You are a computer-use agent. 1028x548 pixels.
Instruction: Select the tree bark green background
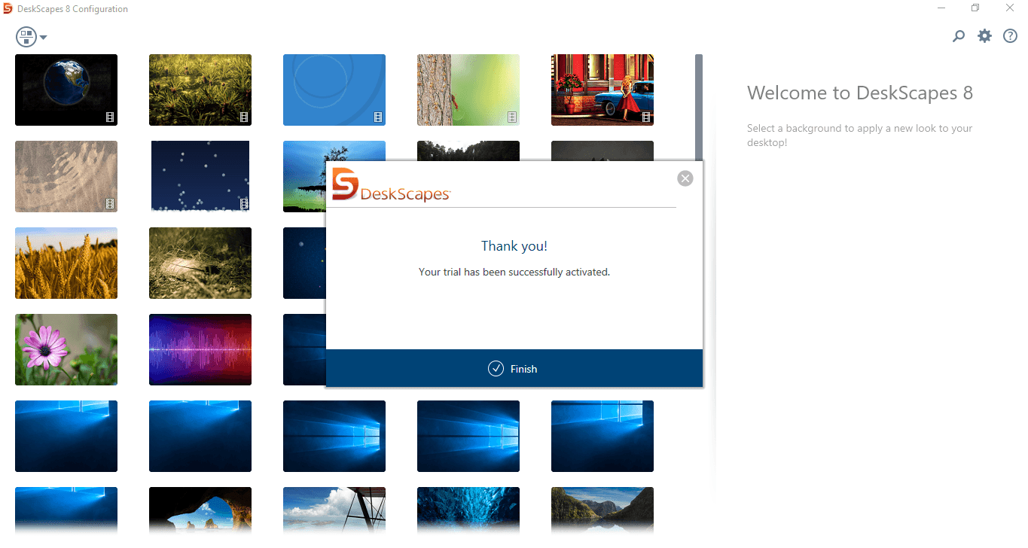click(468, 90)
